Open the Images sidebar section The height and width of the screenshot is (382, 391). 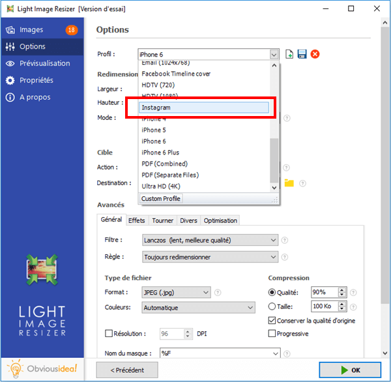[x=42, y=30]
